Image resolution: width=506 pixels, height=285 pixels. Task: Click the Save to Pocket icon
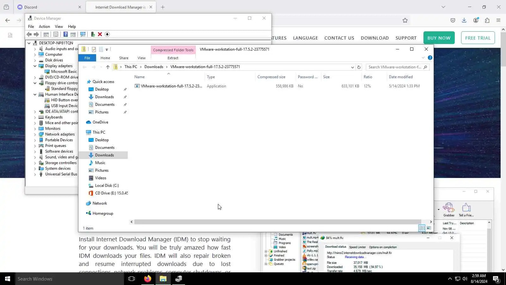(x=453, y=20)
